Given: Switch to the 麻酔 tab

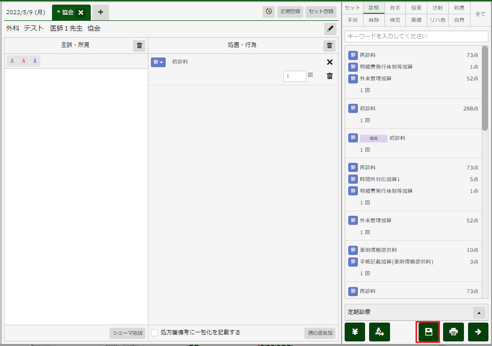Looking at the screenshot, I should [374, 20].
